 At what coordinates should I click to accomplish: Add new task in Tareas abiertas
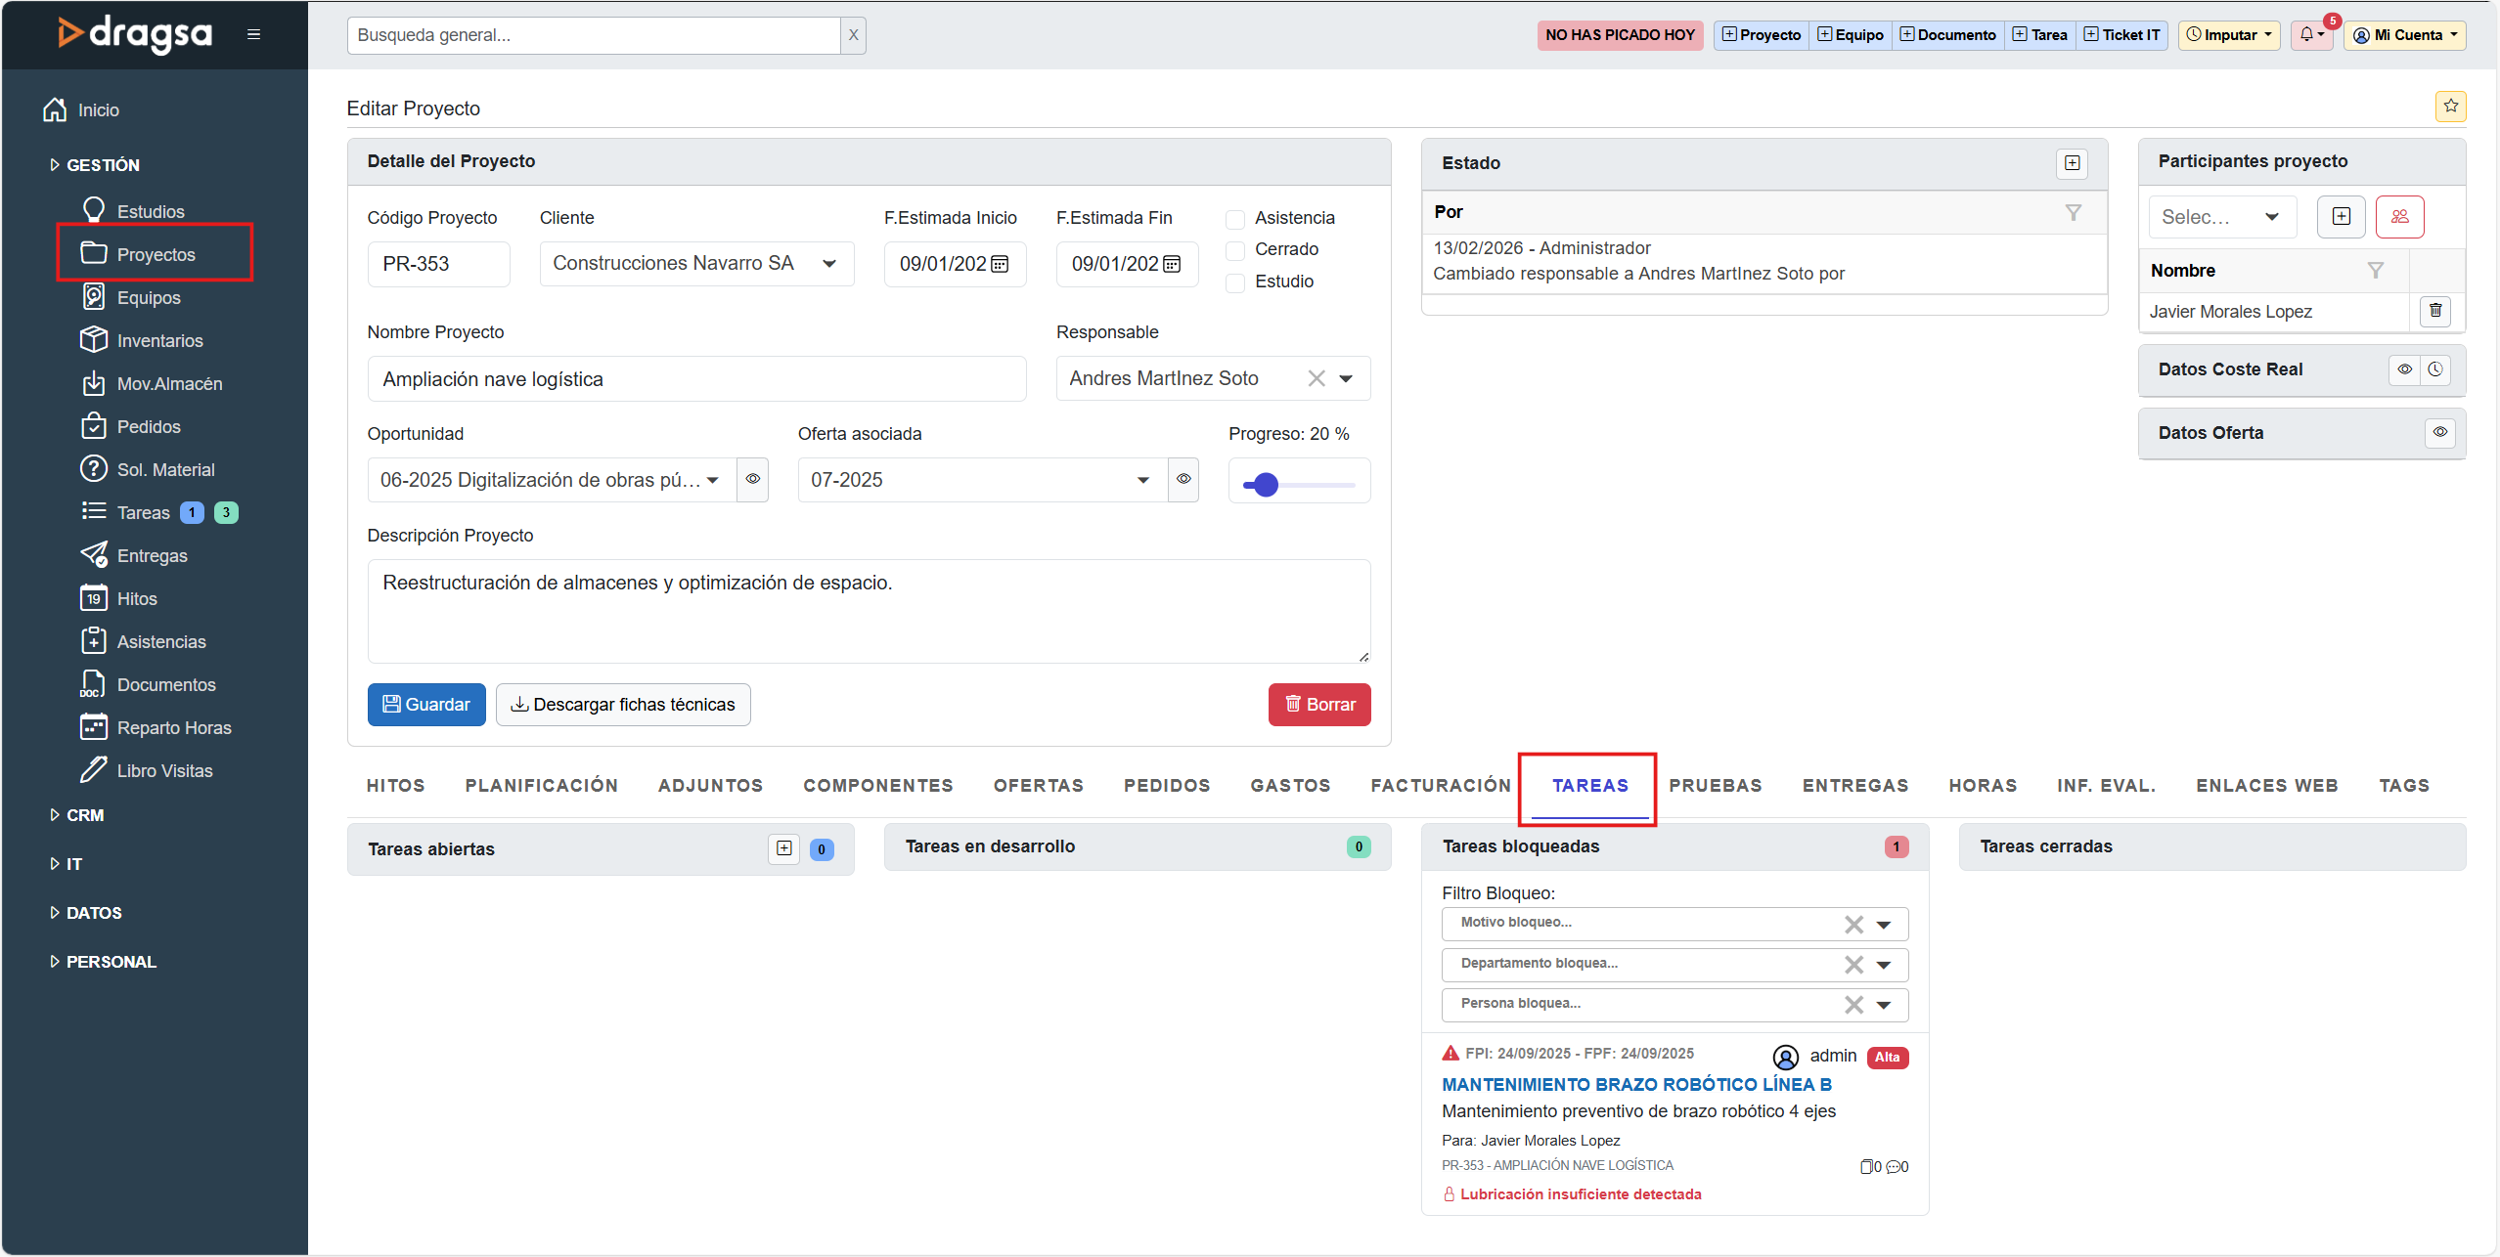click(783, 848)
